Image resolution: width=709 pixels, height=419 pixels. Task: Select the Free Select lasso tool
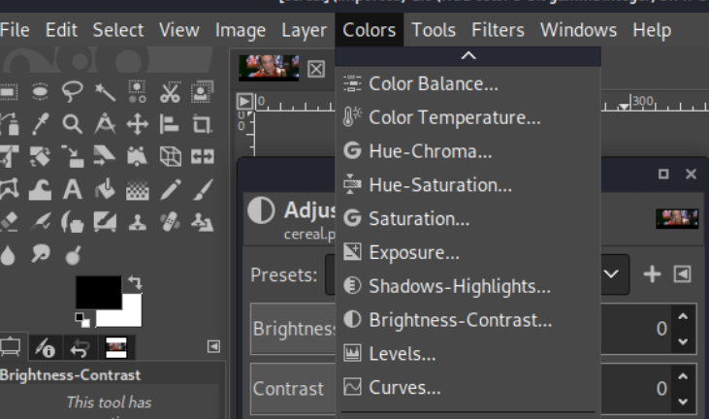pos(73,92)
